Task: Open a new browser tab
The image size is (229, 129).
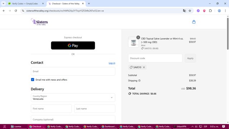Action: [89, 4]
